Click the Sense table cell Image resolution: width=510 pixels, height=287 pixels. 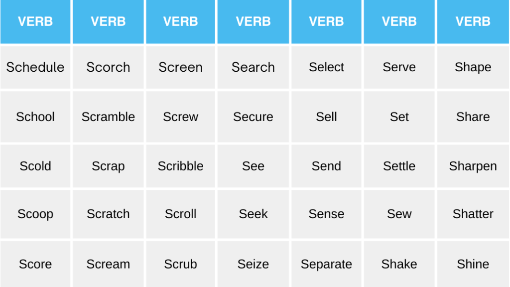[x=326, y=214]
